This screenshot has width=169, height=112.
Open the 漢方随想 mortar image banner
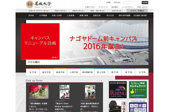[118, 106]
